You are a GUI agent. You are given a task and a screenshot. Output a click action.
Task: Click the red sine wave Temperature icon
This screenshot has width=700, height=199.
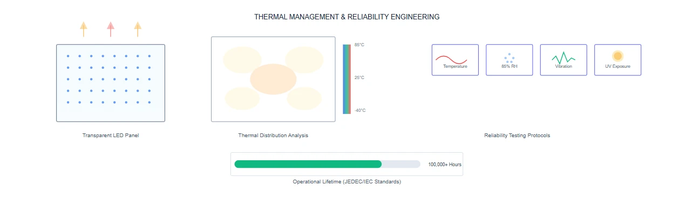click(x=451, y=59)
